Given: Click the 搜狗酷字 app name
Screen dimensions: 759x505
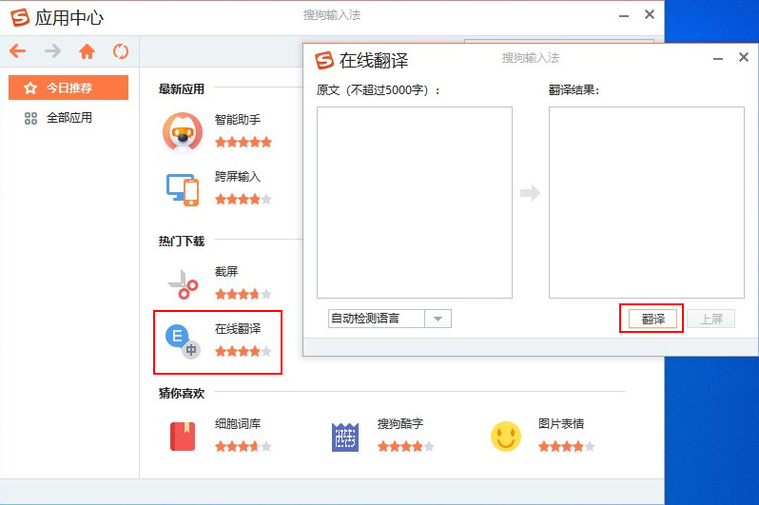Looking at the screenshot, I should click(400, 423).
